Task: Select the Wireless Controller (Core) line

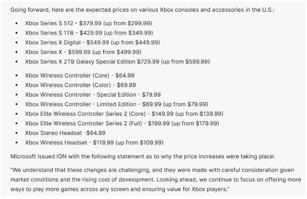Action: point(80,76)
